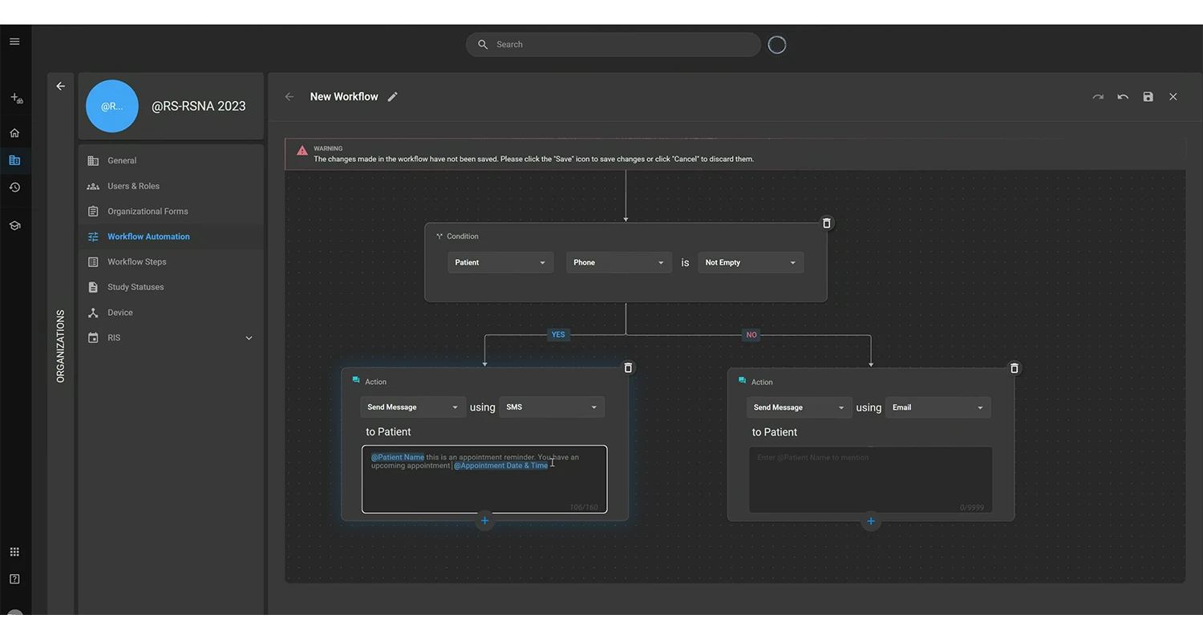The width and height of the screenshot is (1203, 639).
Task: Delete the Email Action card via trash icon
Action: 1014,367
